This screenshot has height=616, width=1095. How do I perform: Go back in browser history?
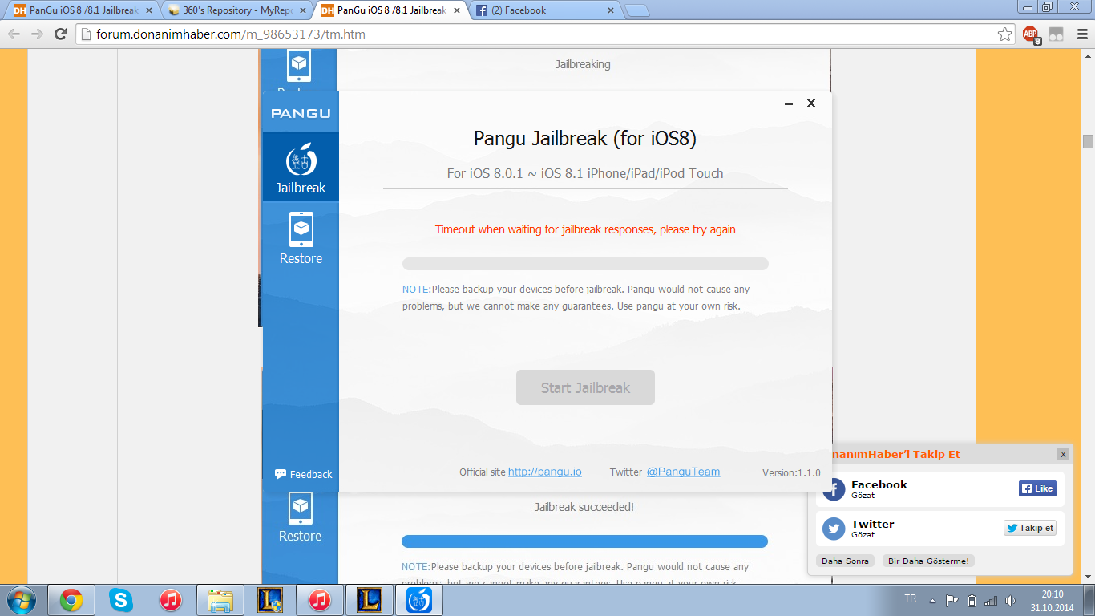[x=14, y=34]
